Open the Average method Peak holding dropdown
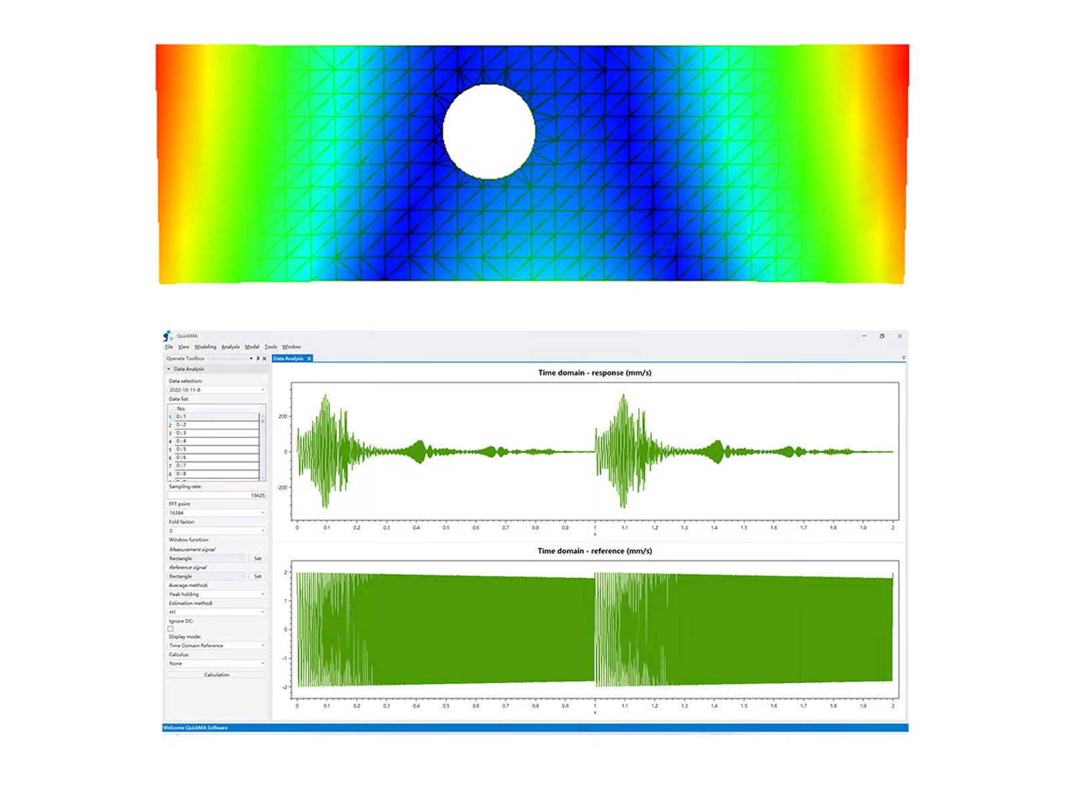Image resolution: width=1069 pixels, height=802 pixels. tap(216, 594)
